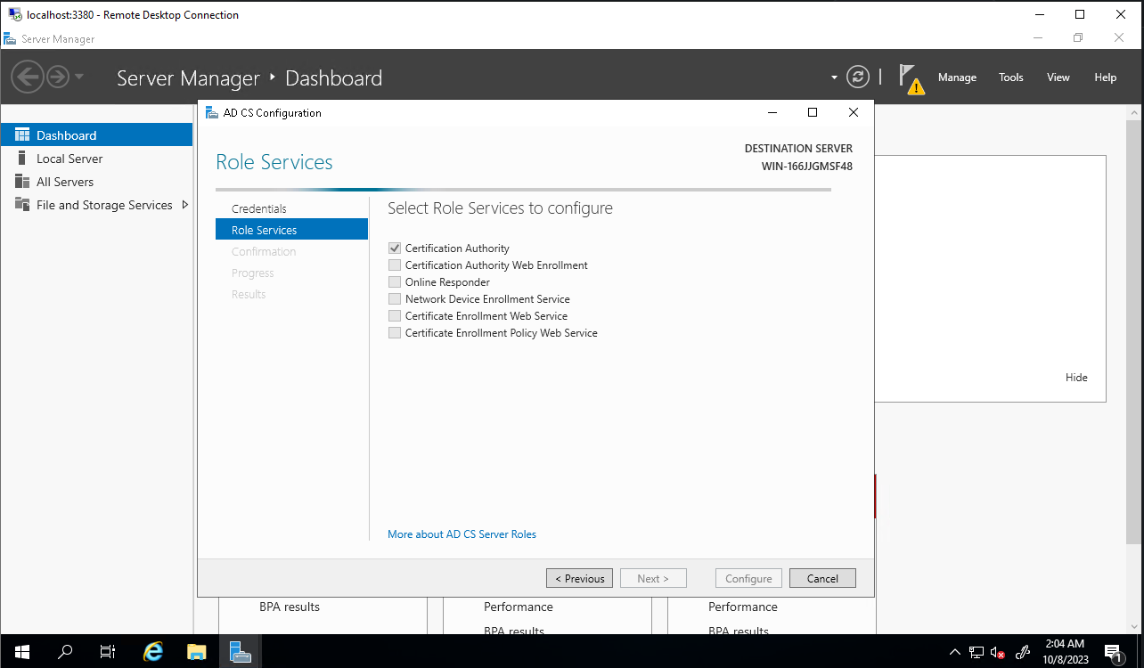Open Task View in the taskbar
This screenshot has width=1144, height=668.
click(108, 651)
